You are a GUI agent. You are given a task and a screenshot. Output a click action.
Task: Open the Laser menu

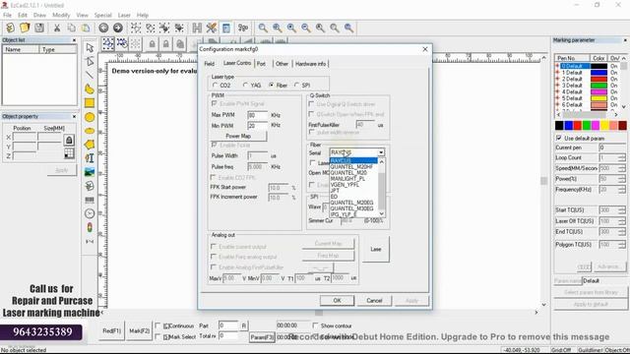[x=124, y=15]
